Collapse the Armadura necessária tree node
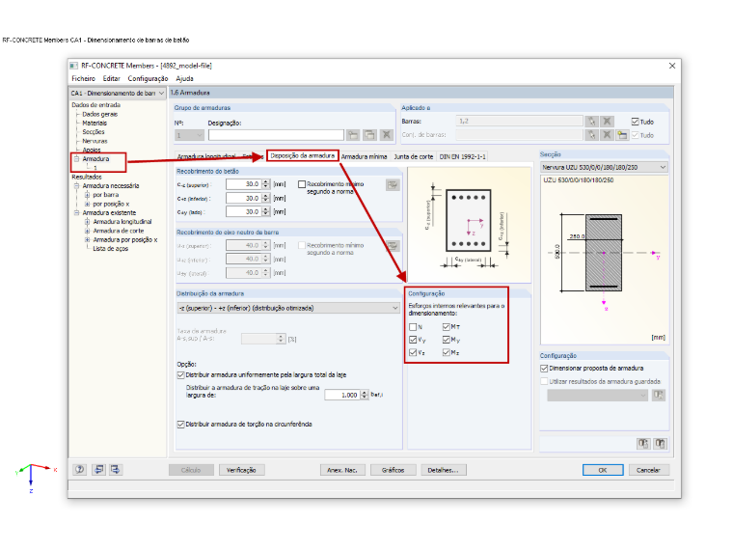Image resolution: width=733 pixels, height=550 pixels. (76, 185)
